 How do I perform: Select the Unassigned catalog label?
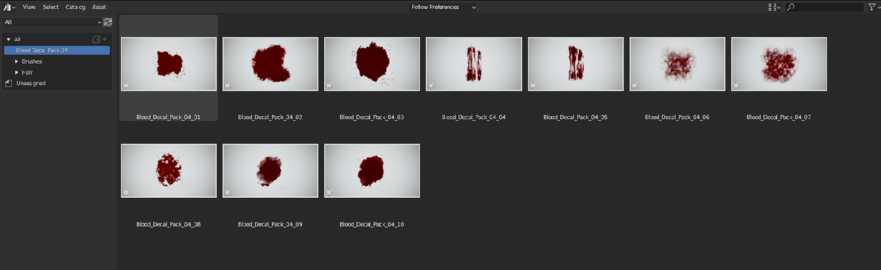click(x=31, y=83)
